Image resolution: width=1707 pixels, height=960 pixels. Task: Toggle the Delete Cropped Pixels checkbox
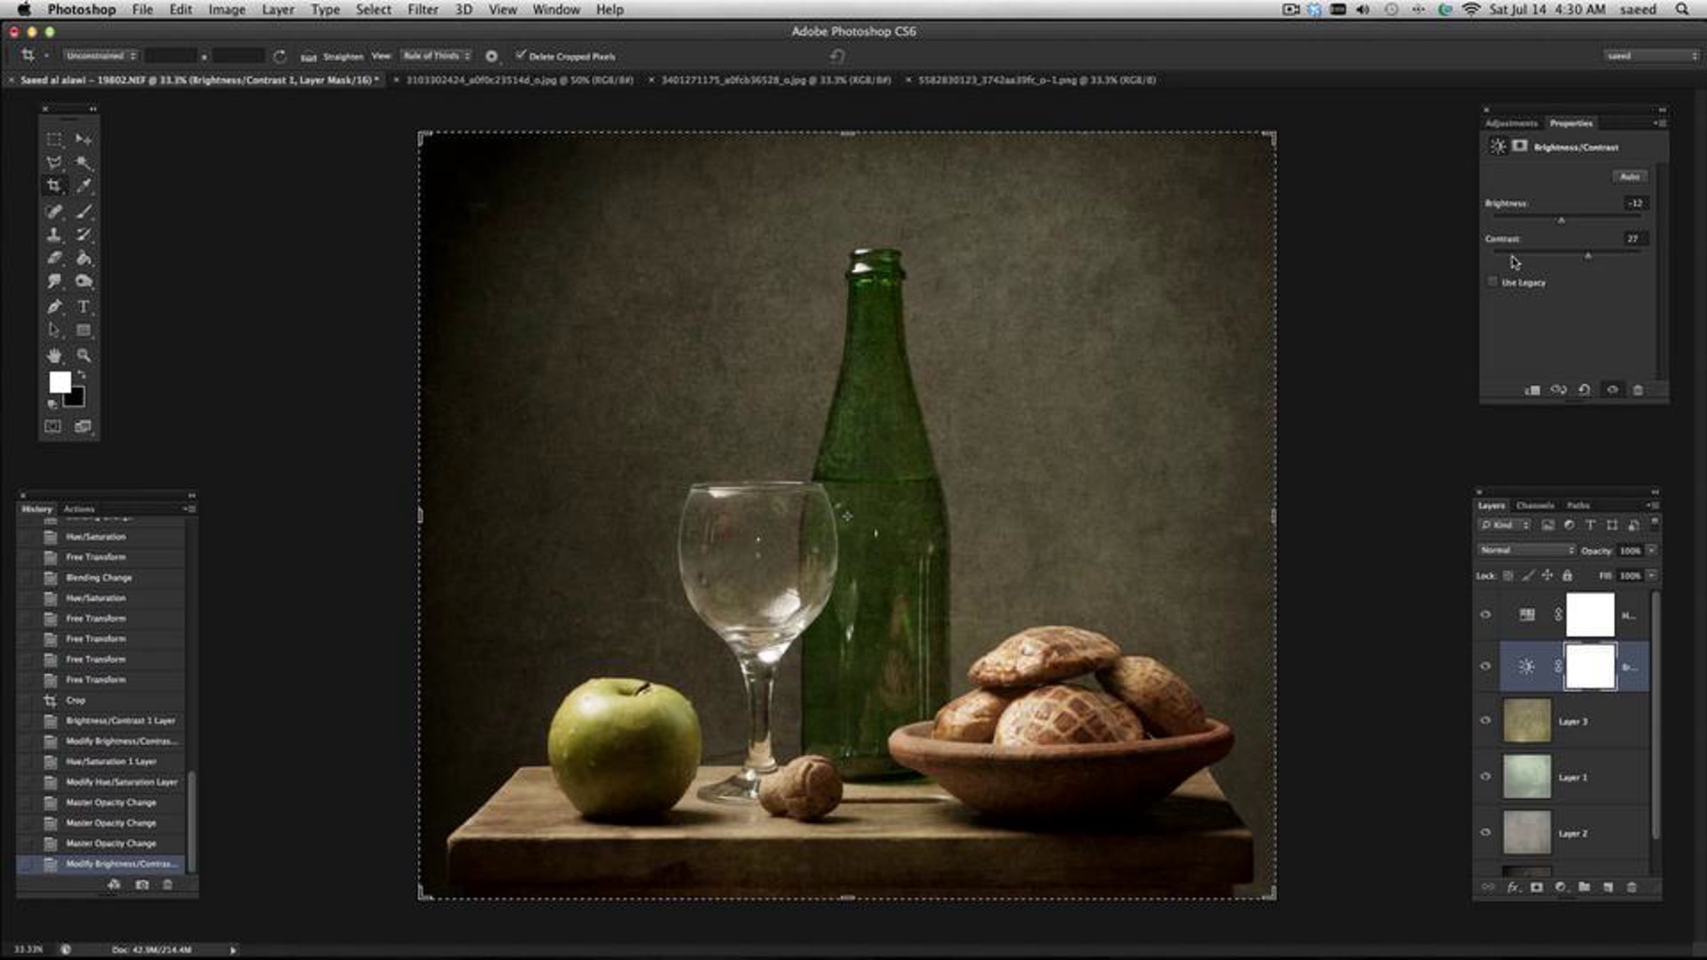521,55
